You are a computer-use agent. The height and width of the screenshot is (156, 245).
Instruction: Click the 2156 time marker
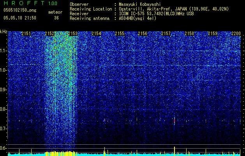pyautogui.click(x=143, y=33)
